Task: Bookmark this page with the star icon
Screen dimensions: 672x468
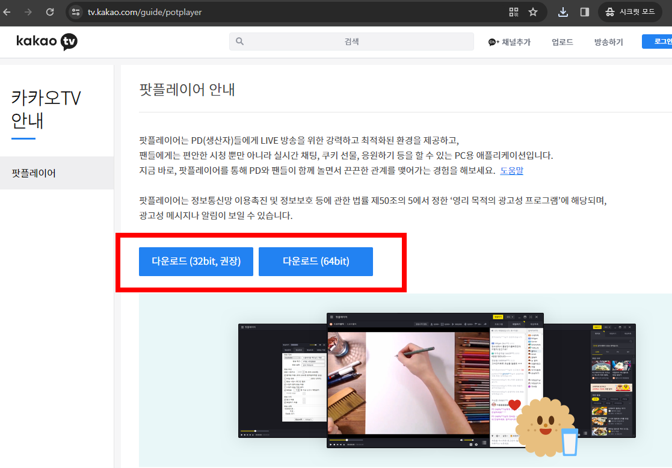Action: (x=532, y=11)
